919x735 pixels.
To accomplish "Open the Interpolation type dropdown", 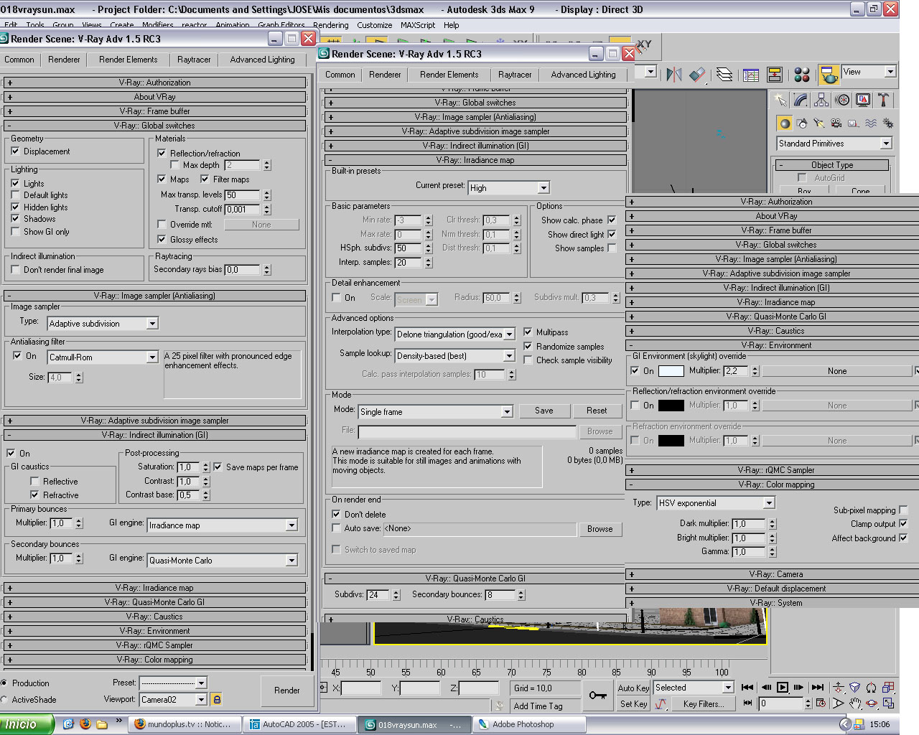I will tap(455, 334).
